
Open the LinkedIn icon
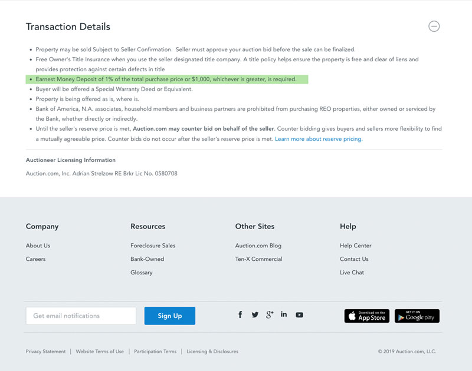pyautogui.click(x=284, y=314)
